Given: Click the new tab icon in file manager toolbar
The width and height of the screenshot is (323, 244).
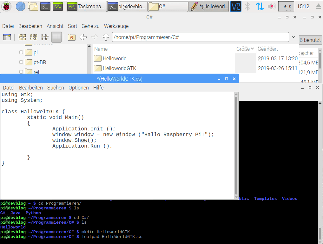Looking at the screenshot, I should (x=7, y=37).
